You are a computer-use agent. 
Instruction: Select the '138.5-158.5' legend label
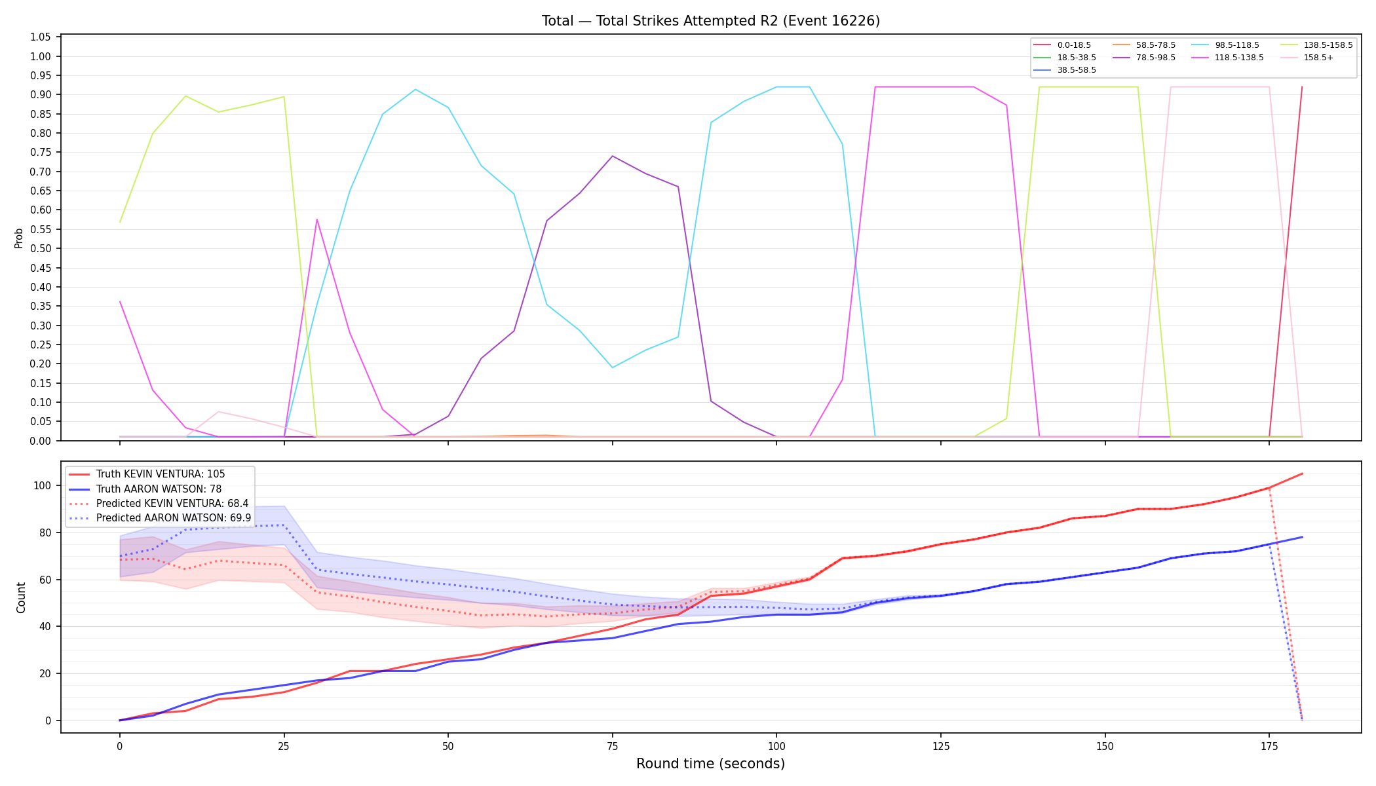click(1328, 45)
